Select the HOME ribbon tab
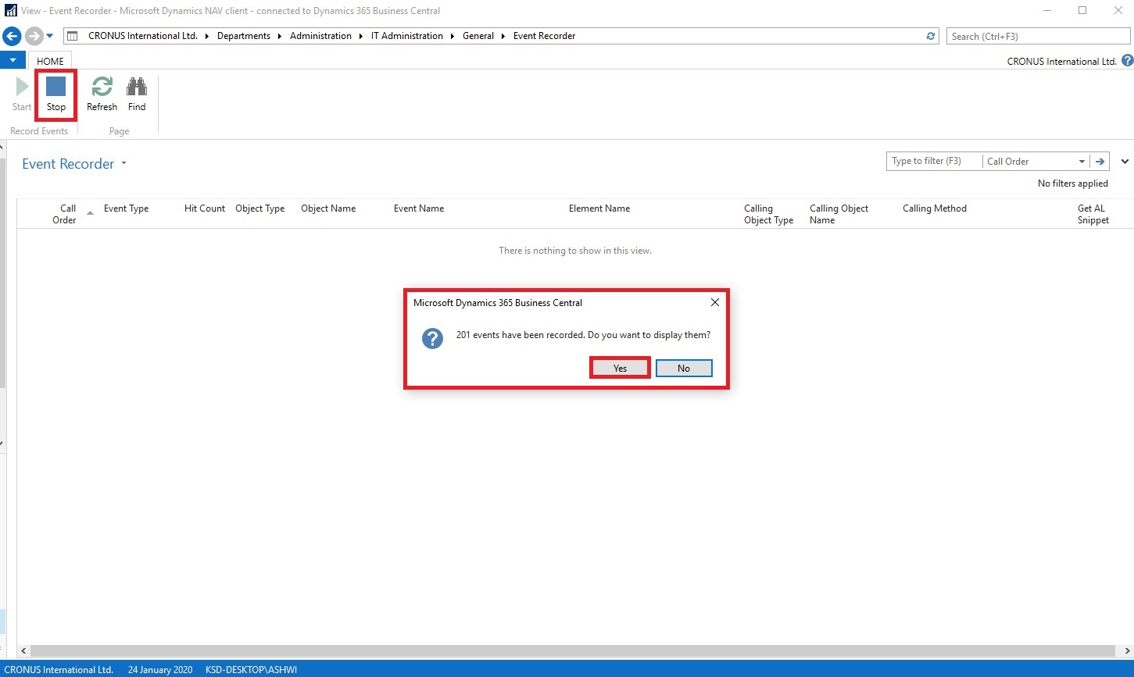1134x677 pixels. (51, 61)
